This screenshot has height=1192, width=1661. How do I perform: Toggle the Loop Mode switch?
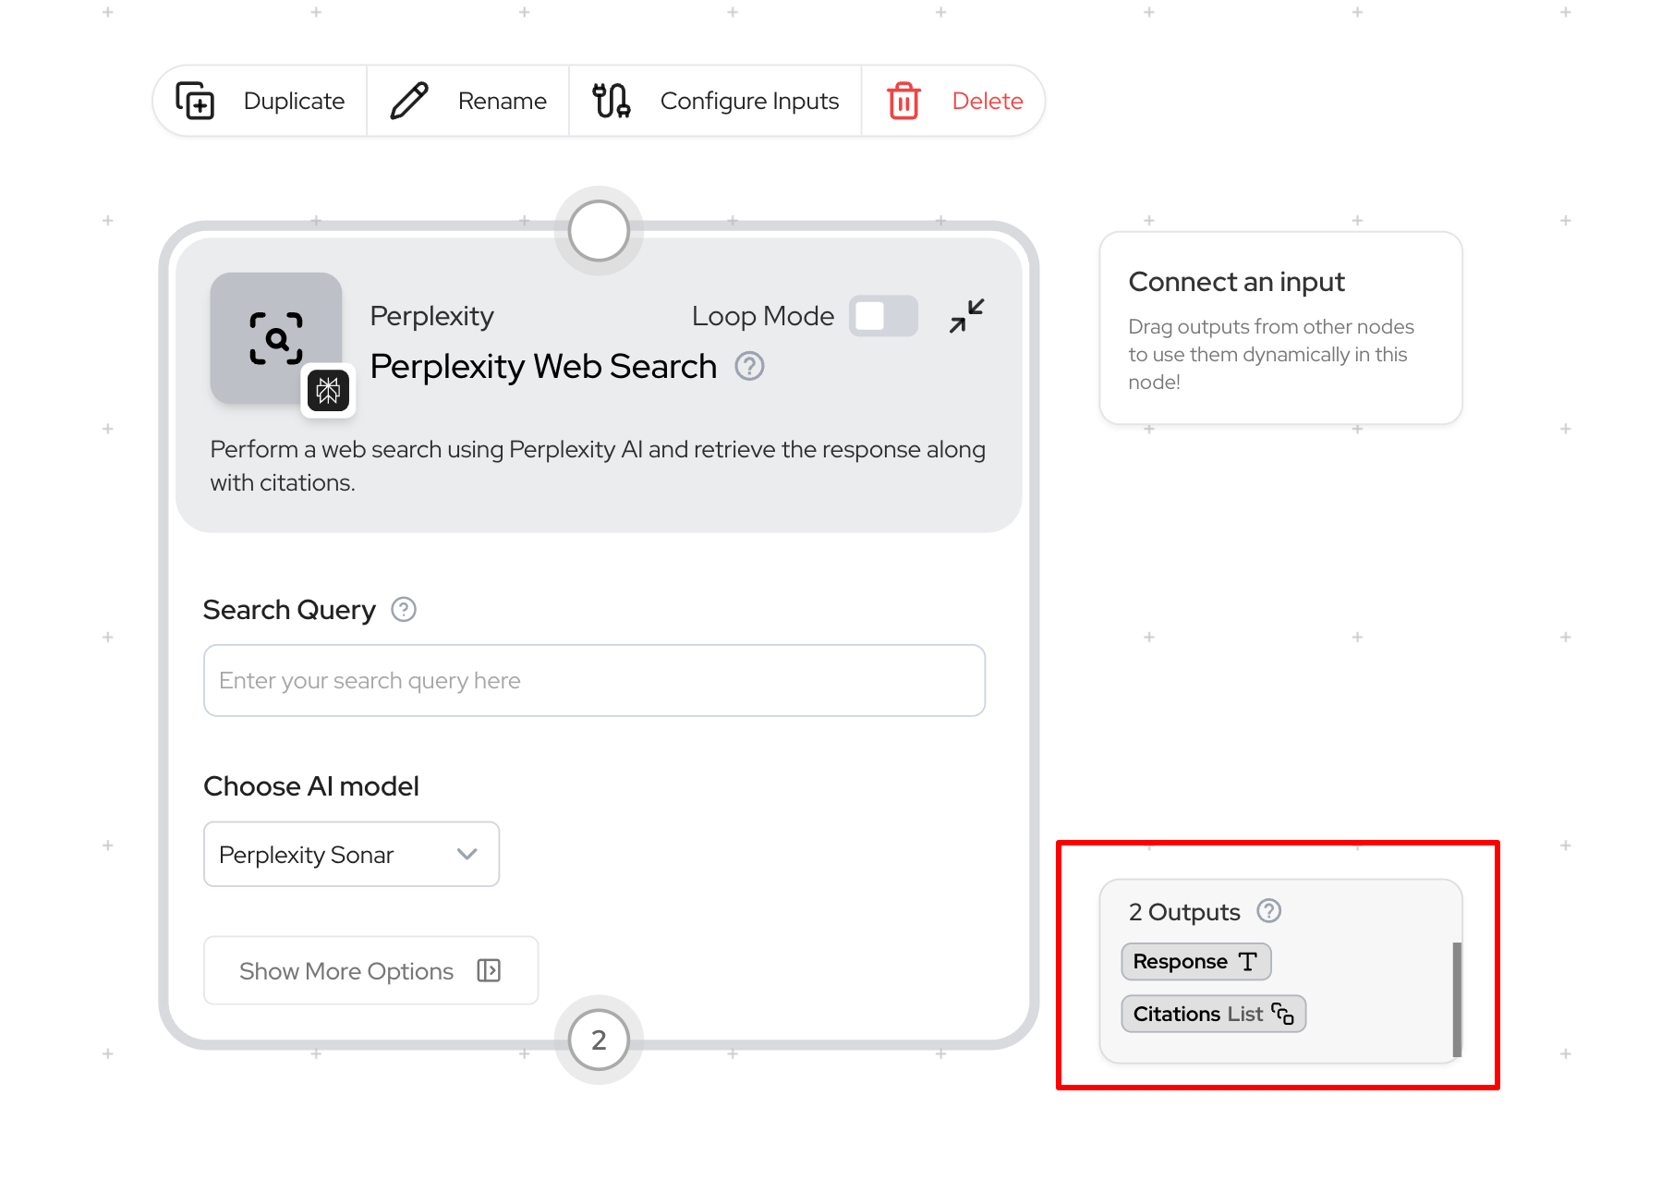(883, 316)
